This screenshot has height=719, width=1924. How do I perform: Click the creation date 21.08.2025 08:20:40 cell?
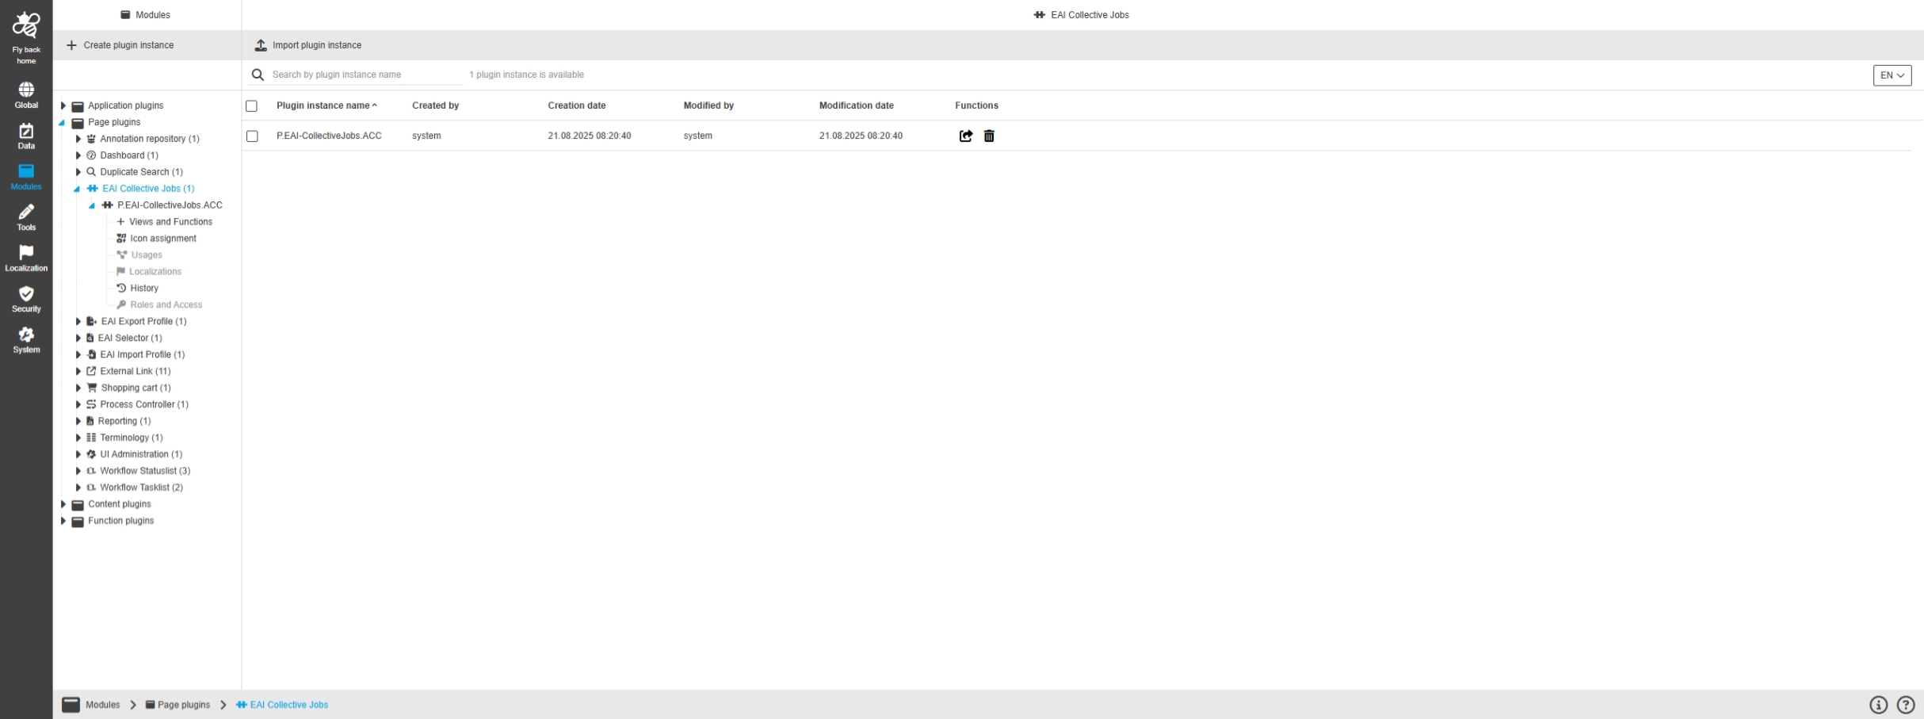(590, 136)
